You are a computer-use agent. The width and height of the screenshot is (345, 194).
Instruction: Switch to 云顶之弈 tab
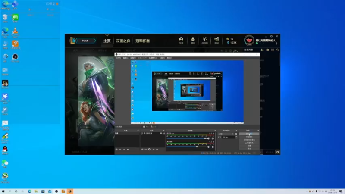click(x=123, y=41)
